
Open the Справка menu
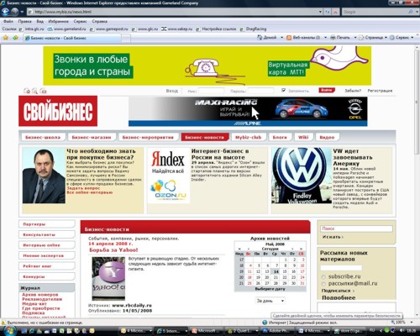[99, 21]
